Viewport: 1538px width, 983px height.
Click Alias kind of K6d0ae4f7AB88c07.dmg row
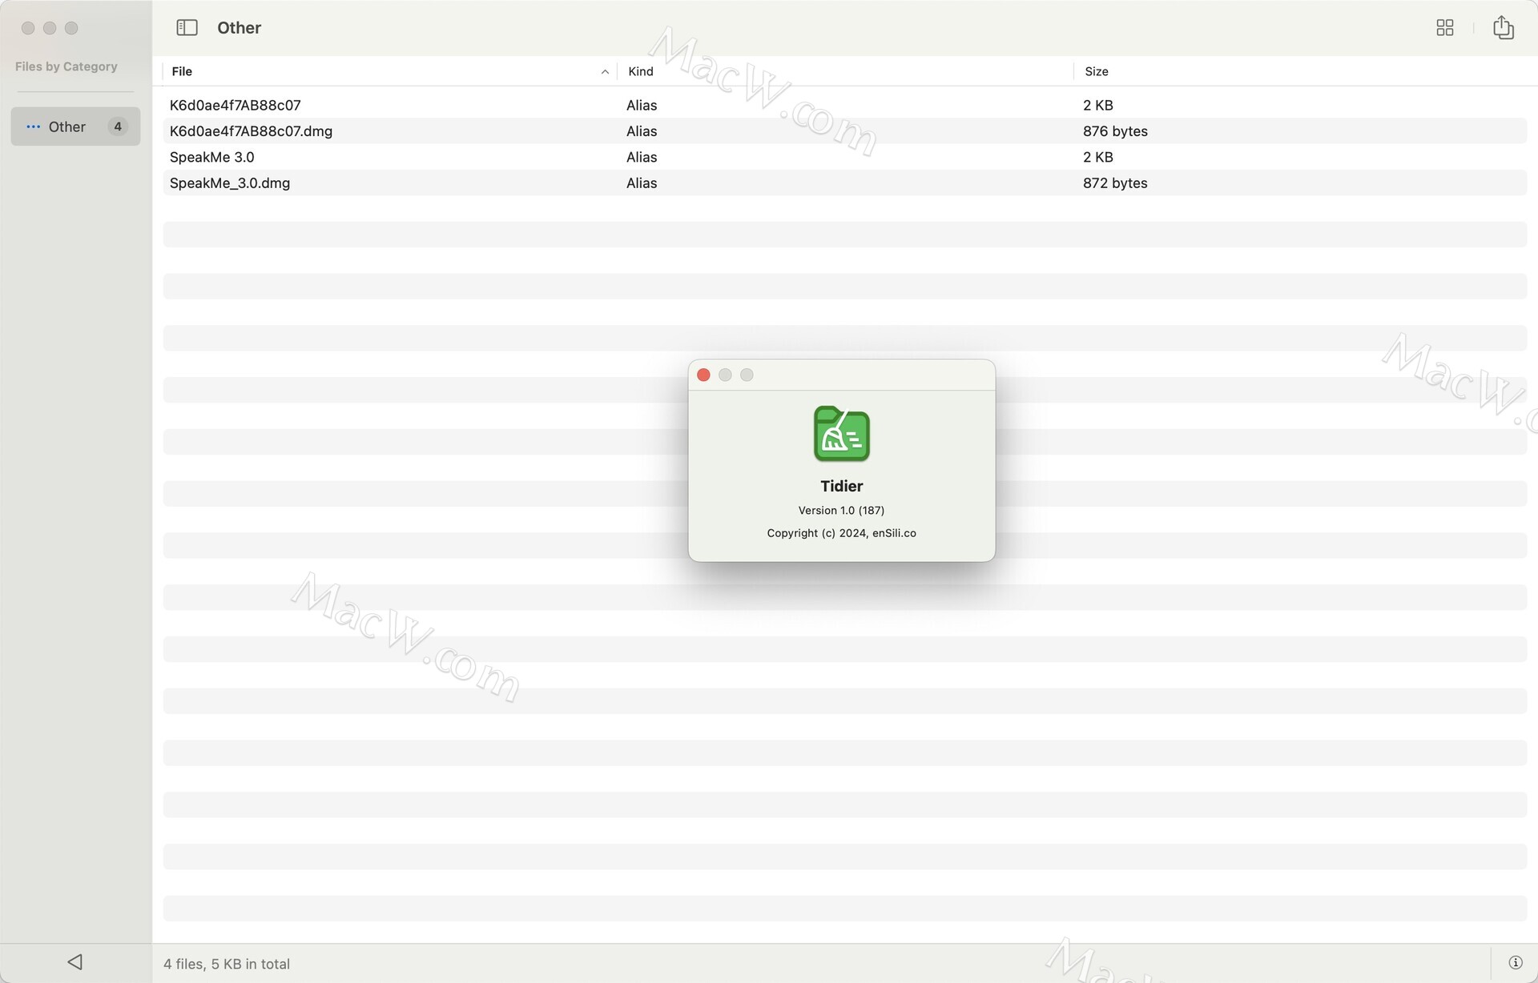pyautogui.click(x=642, y=131)
